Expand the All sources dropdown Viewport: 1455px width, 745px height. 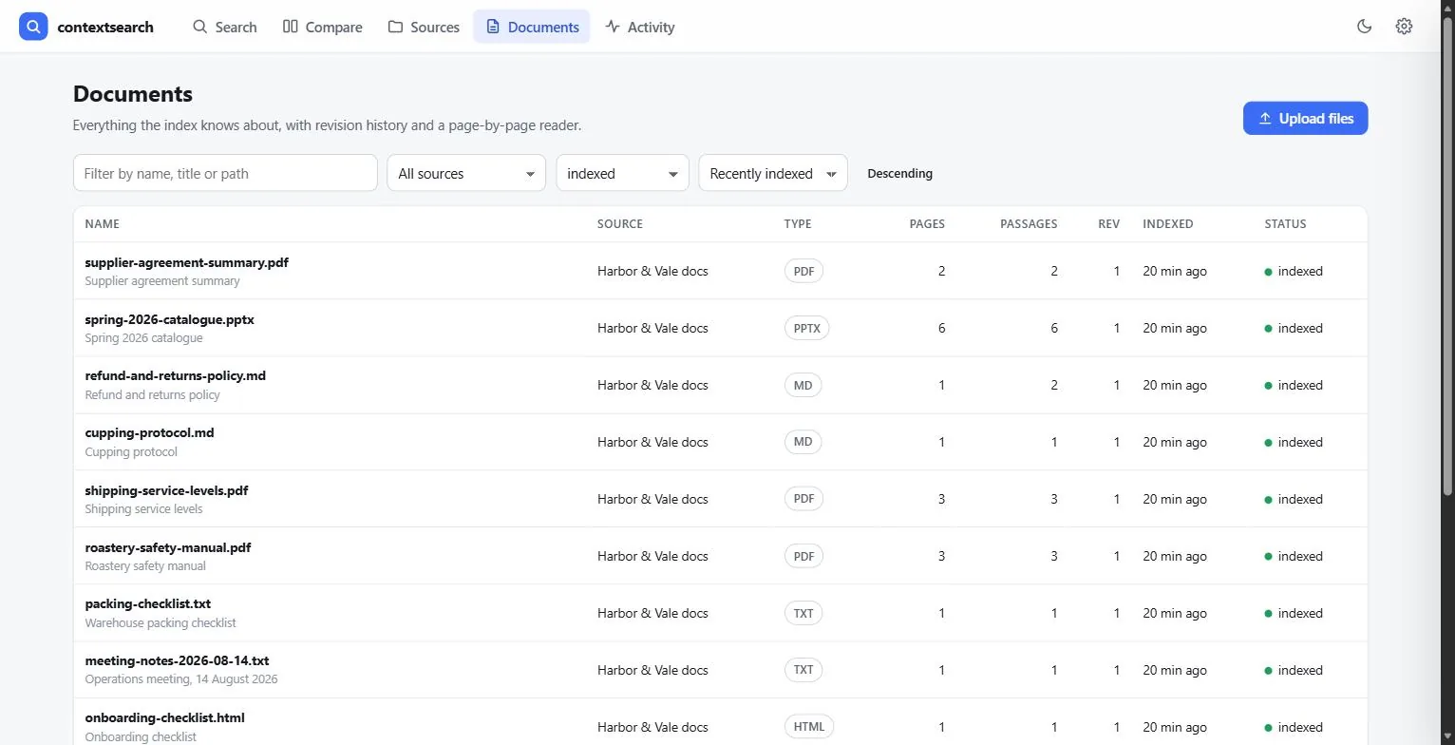coord(466,173)
